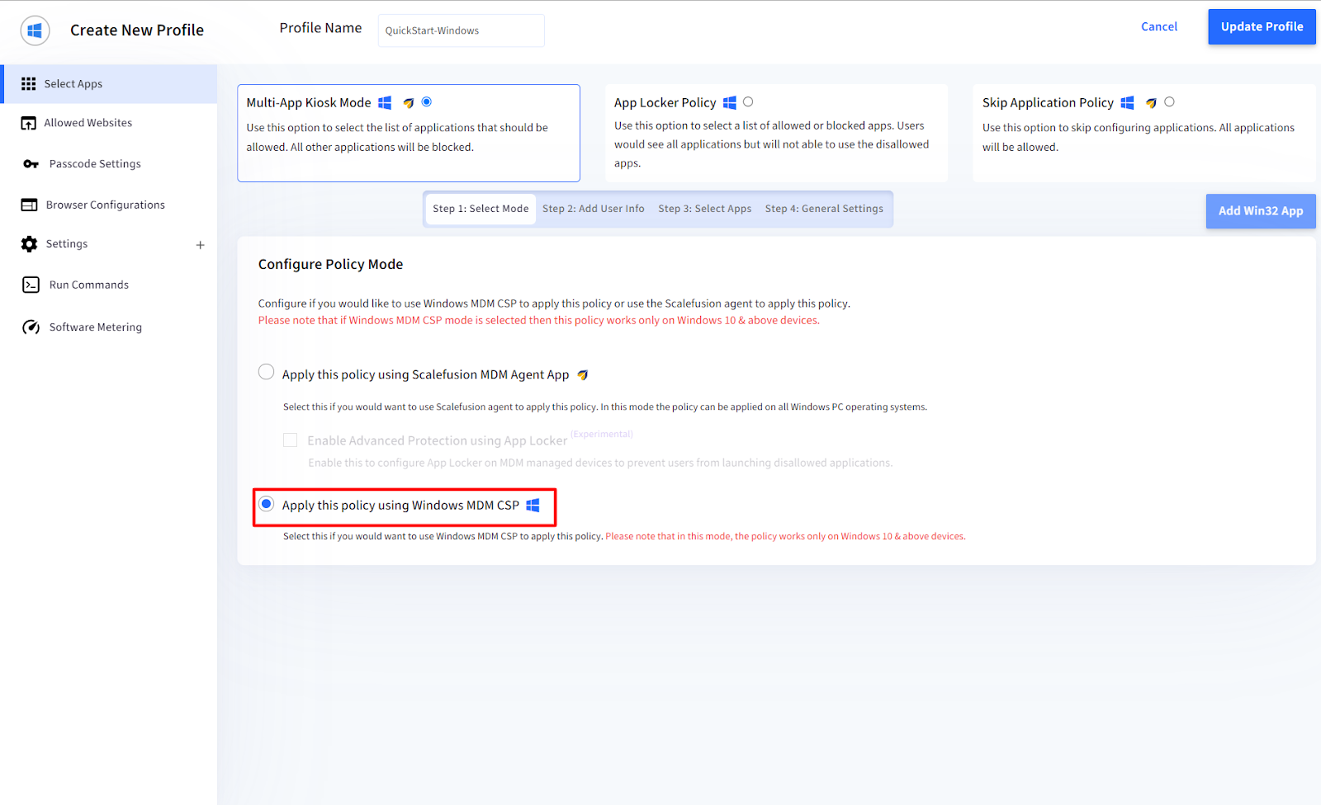Click the Create New Profile title

pyautogui.click(x=137, y=31)
